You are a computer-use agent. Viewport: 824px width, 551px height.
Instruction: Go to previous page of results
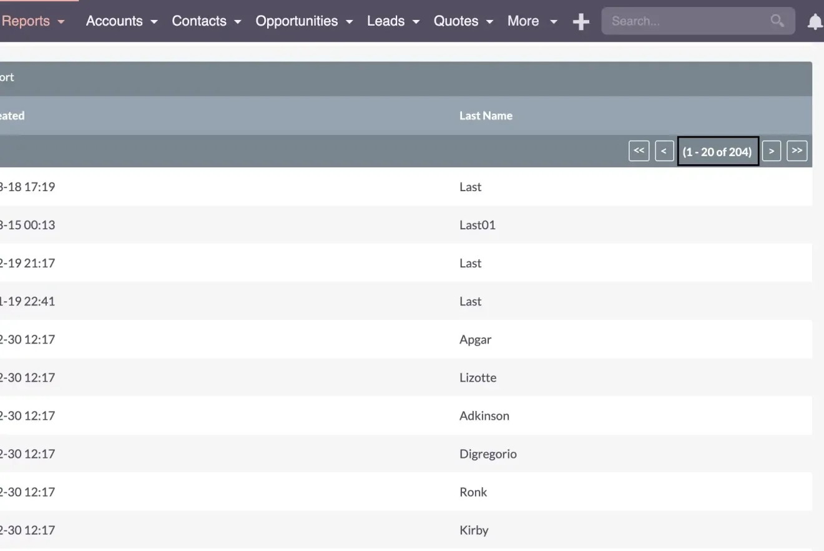click(664, 151)
